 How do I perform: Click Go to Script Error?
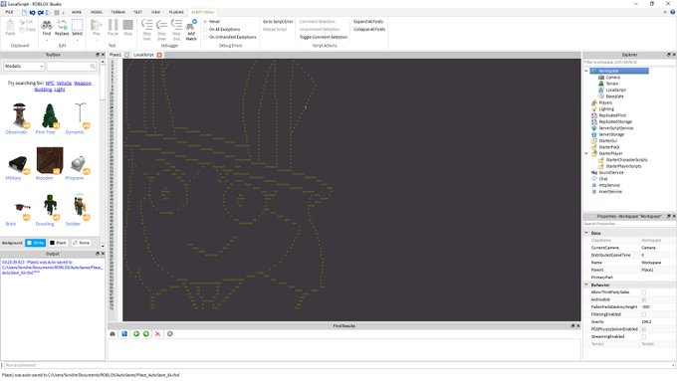278,22
